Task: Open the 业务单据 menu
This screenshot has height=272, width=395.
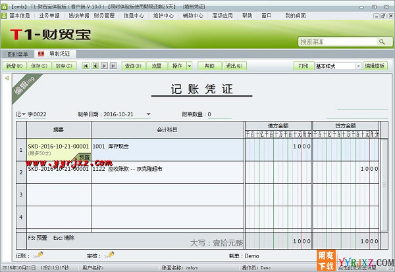Action: (x=49, y=16)
